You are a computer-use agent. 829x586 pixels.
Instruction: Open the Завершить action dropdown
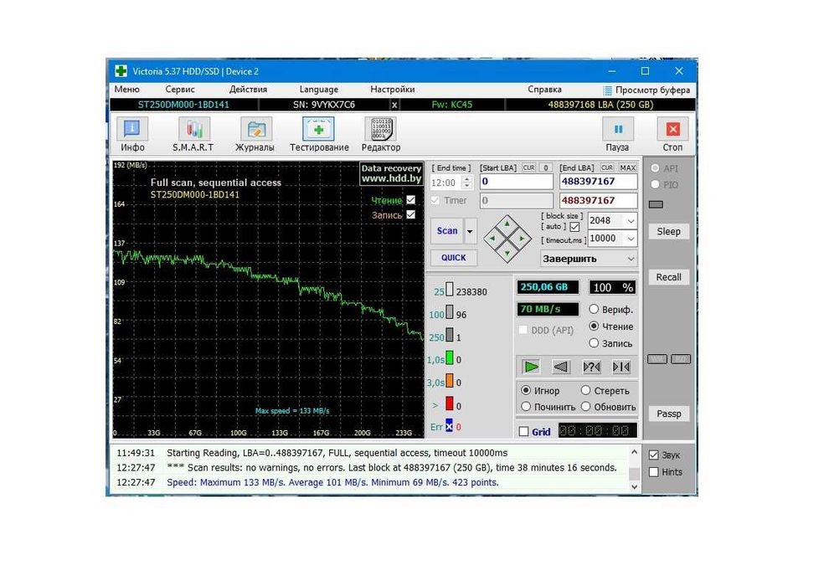[x=589, y=259]
